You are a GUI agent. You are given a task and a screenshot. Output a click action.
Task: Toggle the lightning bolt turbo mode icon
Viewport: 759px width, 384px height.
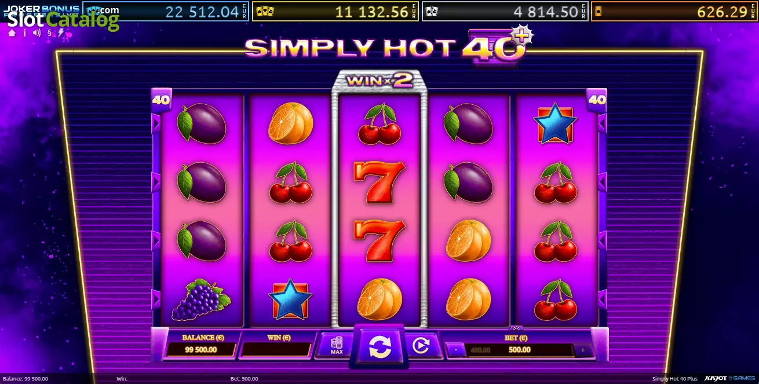coord(61,33)
